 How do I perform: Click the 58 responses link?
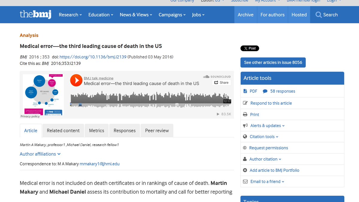pos(283,91)
